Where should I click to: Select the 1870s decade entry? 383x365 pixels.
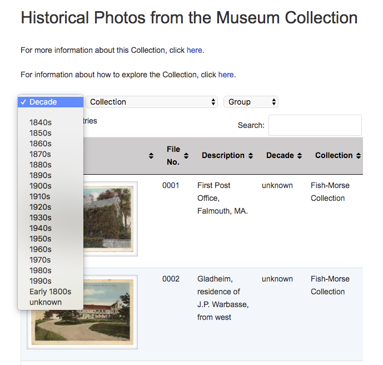[51, 154]
